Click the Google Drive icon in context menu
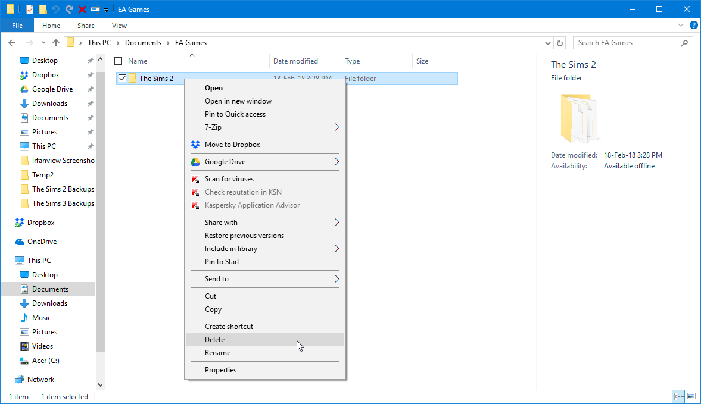The width and height of the screenshot is (701, 404). [x=195, y=162]
